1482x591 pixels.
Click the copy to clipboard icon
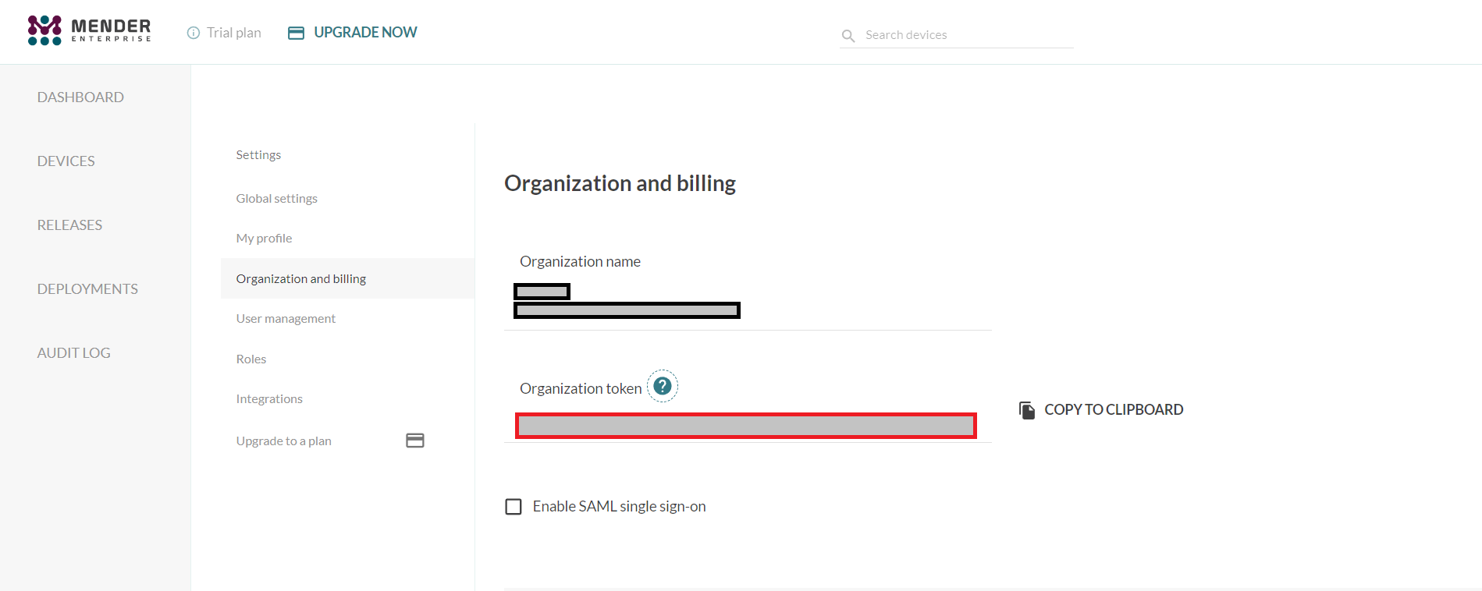(1027, 410)
